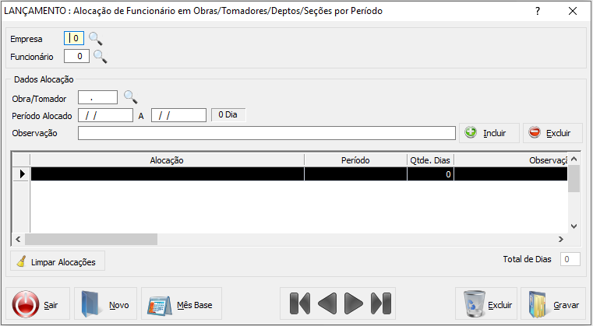This screenshot has width=593, height=326.
Task: Click the Obra/Tomador input field
Action: 97,97
